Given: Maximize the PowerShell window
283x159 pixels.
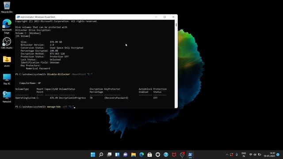Looking at the screenshot, I should pos(164,17).
